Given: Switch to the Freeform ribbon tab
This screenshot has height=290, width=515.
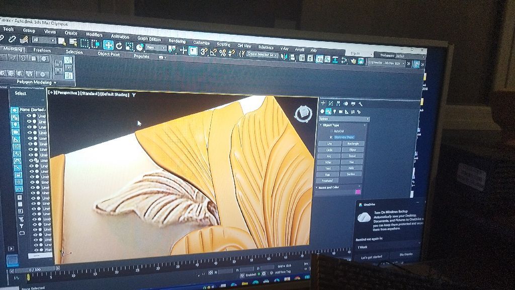Looking at the screenshot, I should pyautogui.click(x=42, y=50).
